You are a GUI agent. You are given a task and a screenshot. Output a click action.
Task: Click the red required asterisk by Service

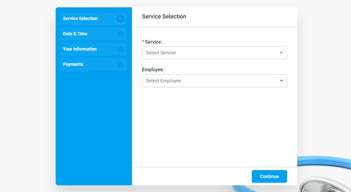(143, 41)
